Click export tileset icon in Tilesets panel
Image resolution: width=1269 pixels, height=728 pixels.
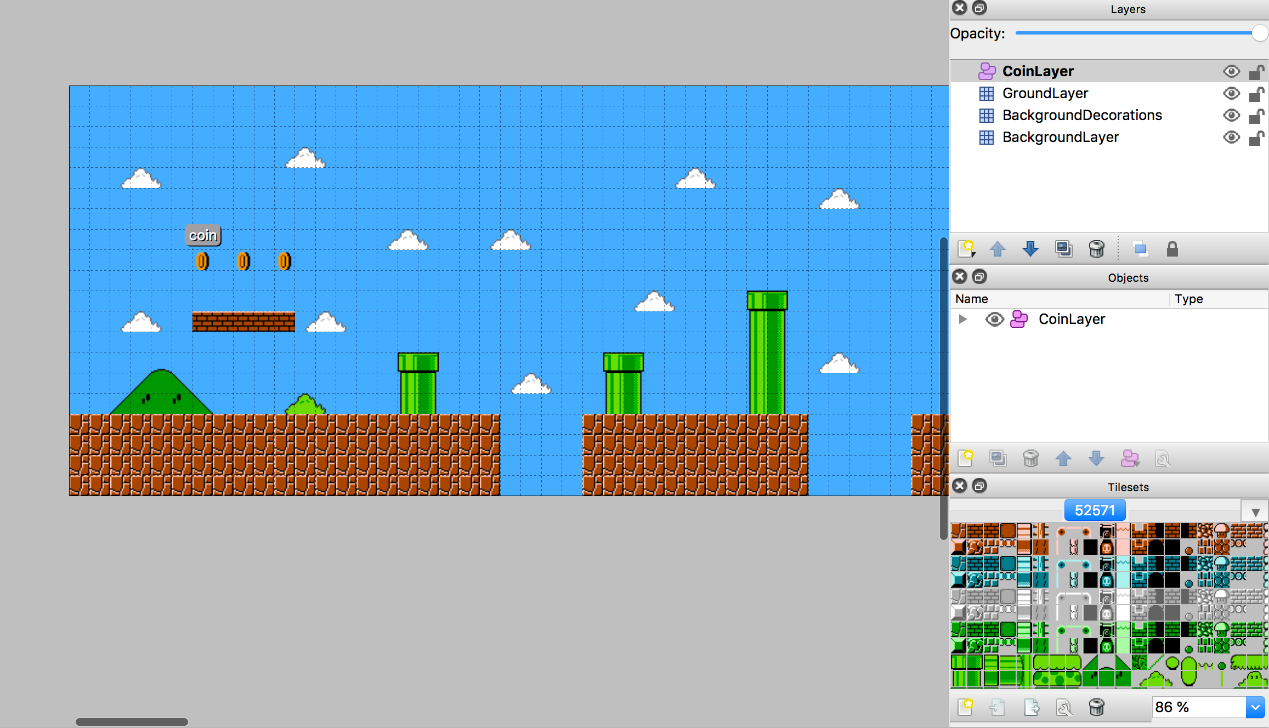click(1031, 707)
